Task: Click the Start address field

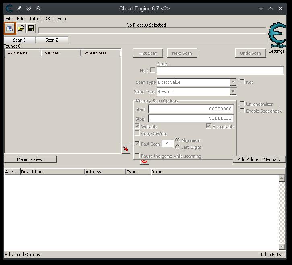Action: tap(191, 109)
